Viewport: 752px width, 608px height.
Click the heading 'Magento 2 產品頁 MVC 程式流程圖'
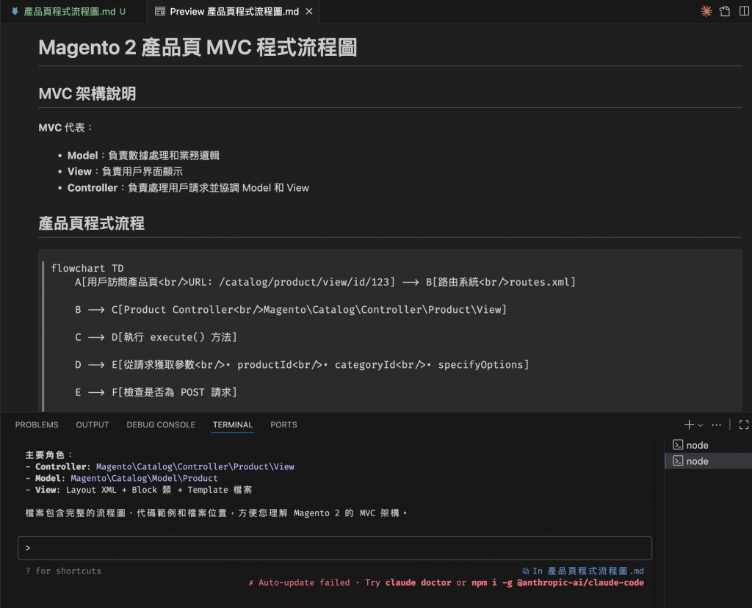pyautogui.click(x=198, y=48)
